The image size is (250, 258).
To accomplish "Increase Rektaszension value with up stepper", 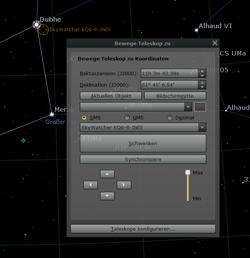I will (x=202, y=71).
